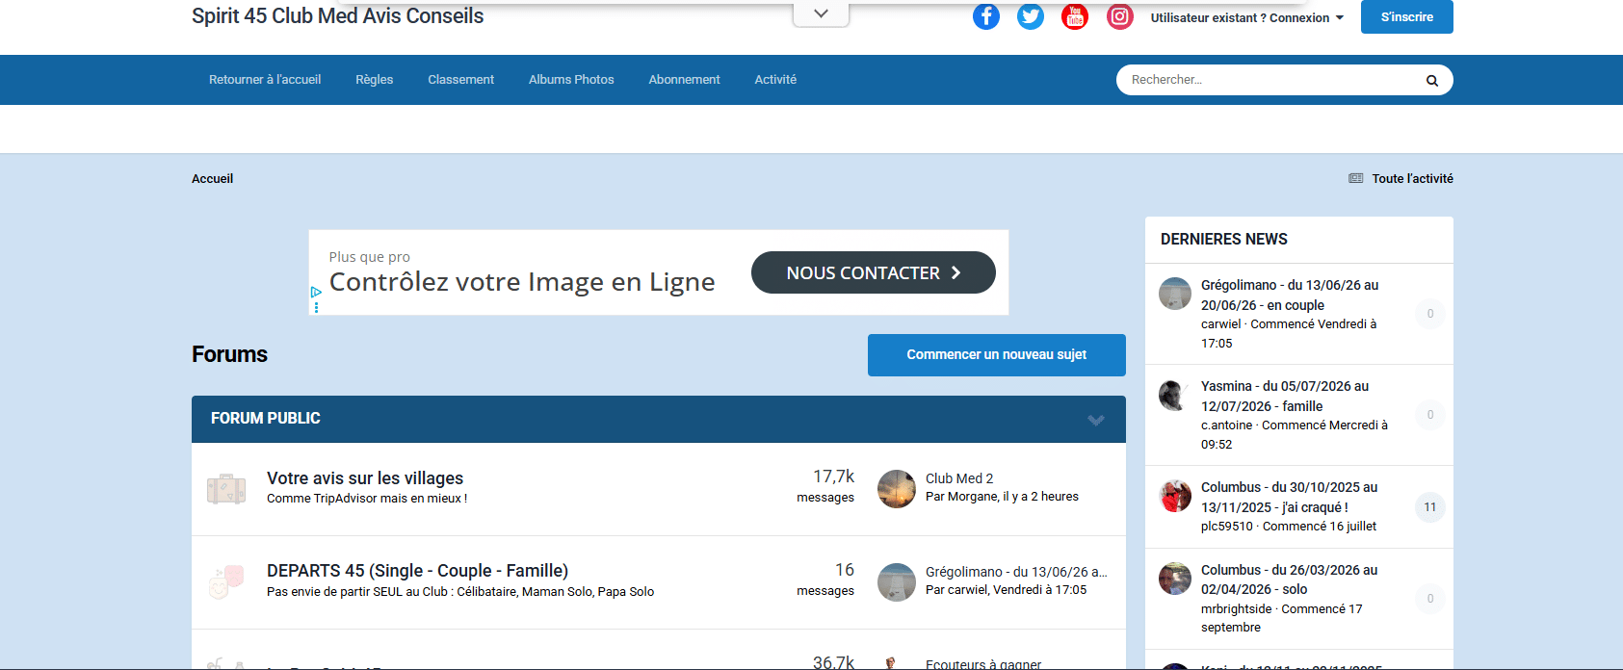This screenshot has width=1623, height=670.
Task: Click the search magnifier icon
Action: [1431, 81]
